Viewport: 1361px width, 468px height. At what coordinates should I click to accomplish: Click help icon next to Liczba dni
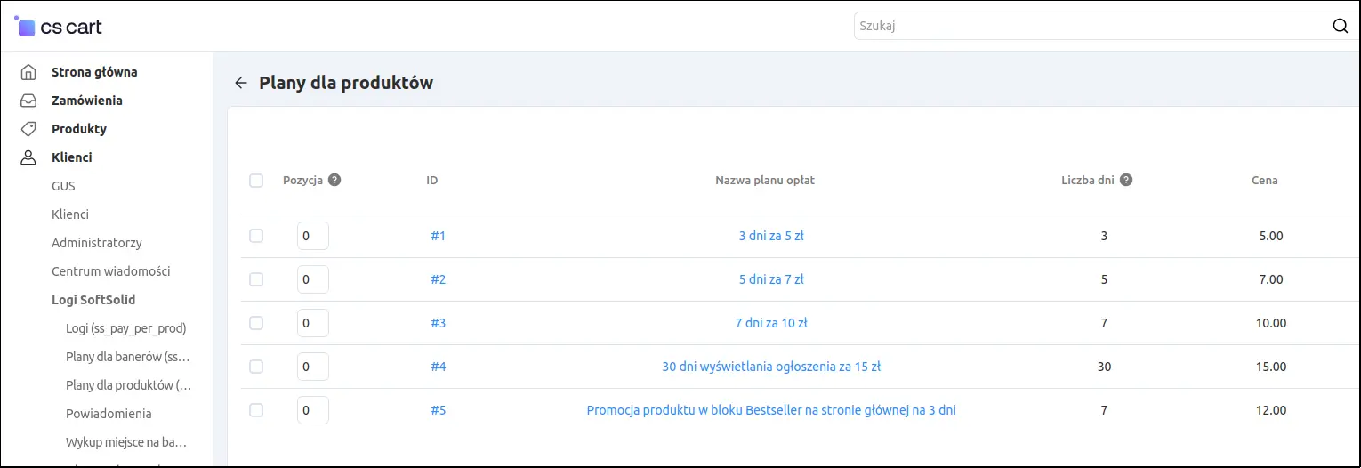coord(1126,180)
